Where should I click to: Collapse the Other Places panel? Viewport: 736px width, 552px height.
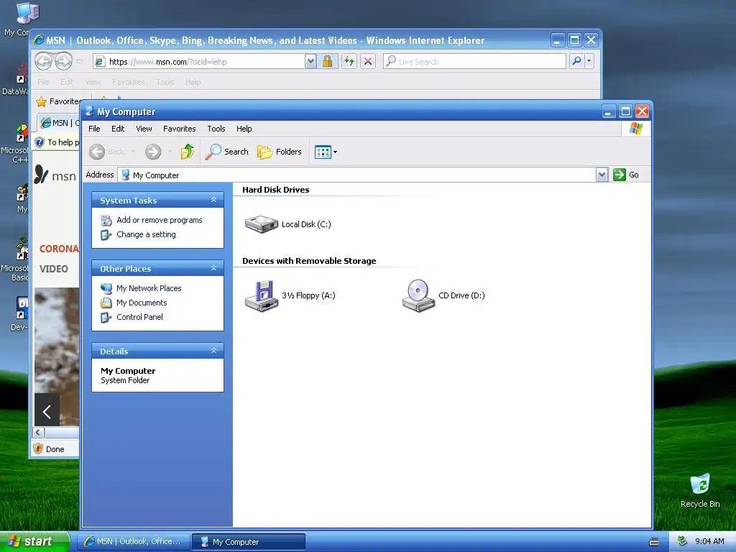tap(213, 268)
